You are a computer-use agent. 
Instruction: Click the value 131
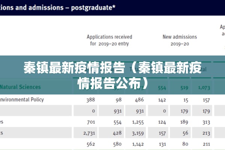coord(162,144)
